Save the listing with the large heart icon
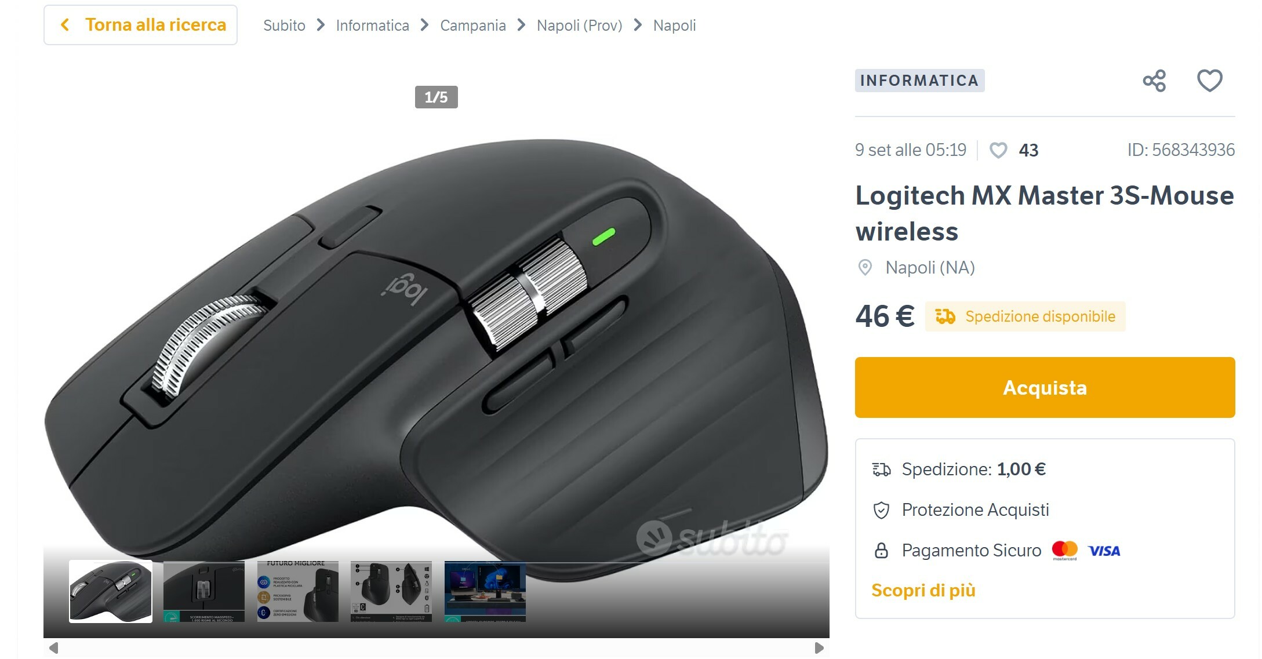The width and height of the screenshot is (1262, 659). click(x=1210, y=81)
